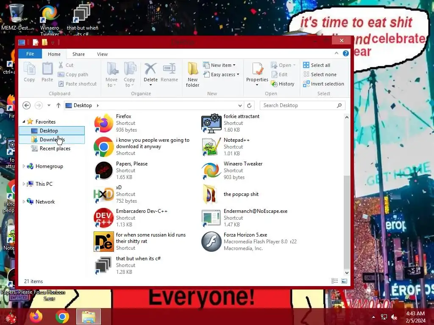Click the Start button ornament on taskbar
434x325 pixels.
pos(11,317)
